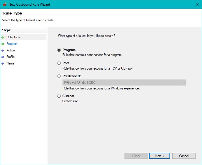Image resolution: width=202 pixels, height=165 pixels.
Task: Select the Profile step in Steps list
Action: click(x=10, y=57)
